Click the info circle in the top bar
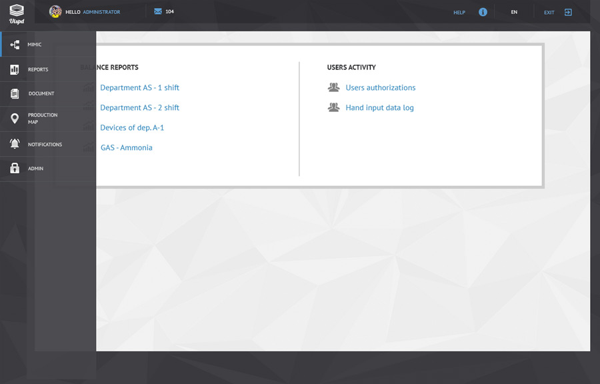 482,11
